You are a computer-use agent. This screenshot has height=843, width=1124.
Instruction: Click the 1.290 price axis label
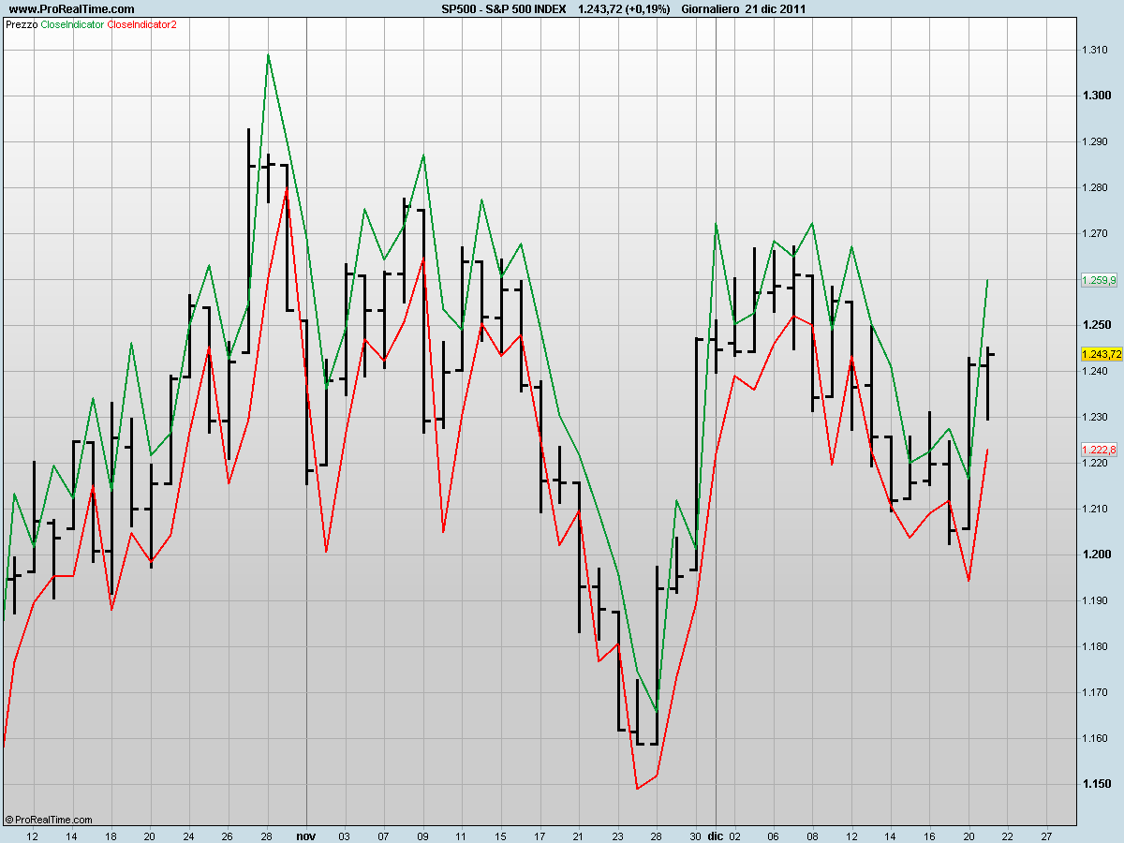pos(1096,141)
